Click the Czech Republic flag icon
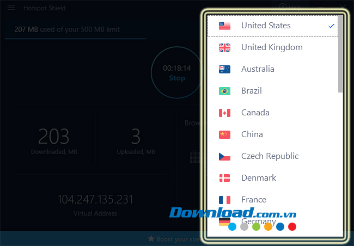 [x=224, y=156]
